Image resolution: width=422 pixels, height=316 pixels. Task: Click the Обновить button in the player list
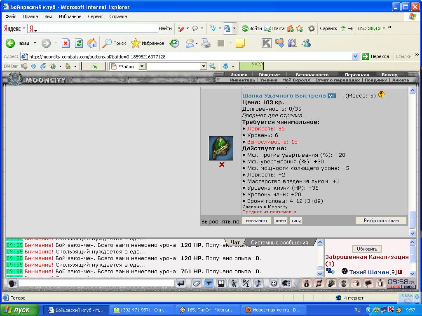pos(367,249)
